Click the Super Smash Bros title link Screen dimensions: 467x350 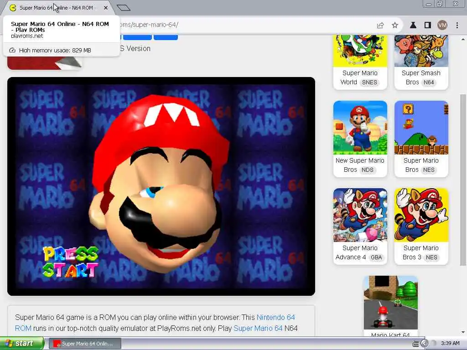pos(421,77)
